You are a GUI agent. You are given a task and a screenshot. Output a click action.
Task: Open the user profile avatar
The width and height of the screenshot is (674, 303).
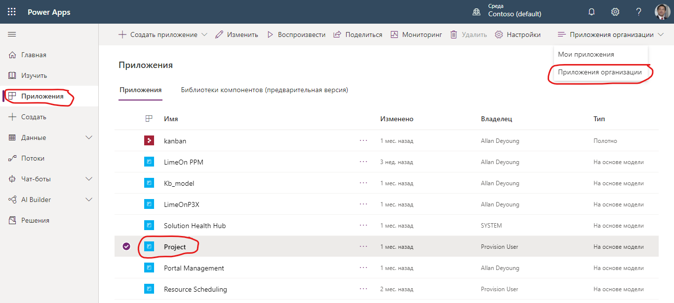[662, 12]
